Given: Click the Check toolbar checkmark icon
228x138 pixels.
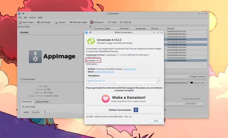Looking at the screenshot, I should coord(109,22).
